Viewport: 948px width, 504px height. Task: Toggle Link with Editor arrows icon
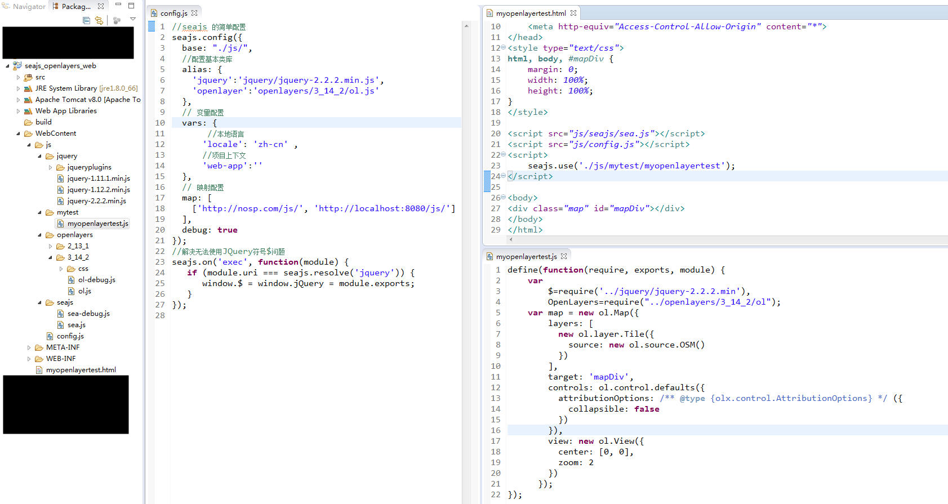coord(99,20)
